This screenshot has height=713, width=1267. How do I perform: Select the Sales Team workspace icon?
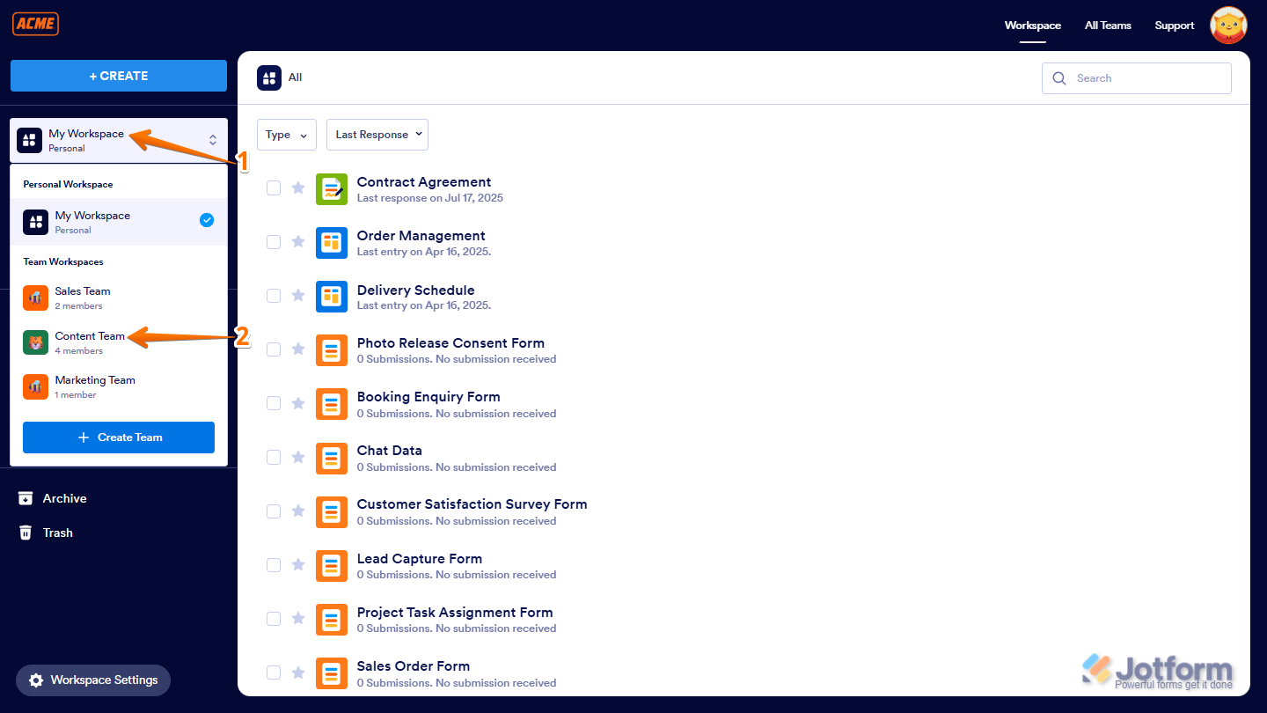tap(35, 298)
